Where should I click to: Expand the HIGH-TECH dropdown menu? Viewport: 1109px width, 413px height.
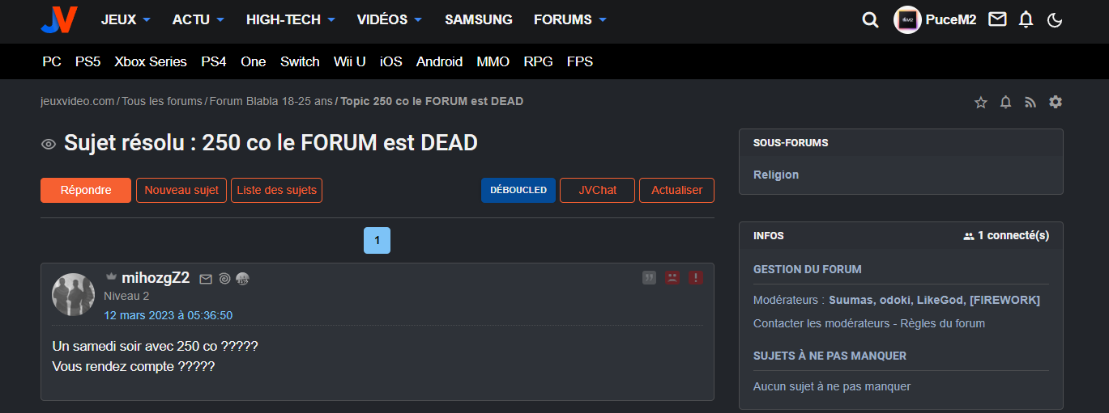291,19
